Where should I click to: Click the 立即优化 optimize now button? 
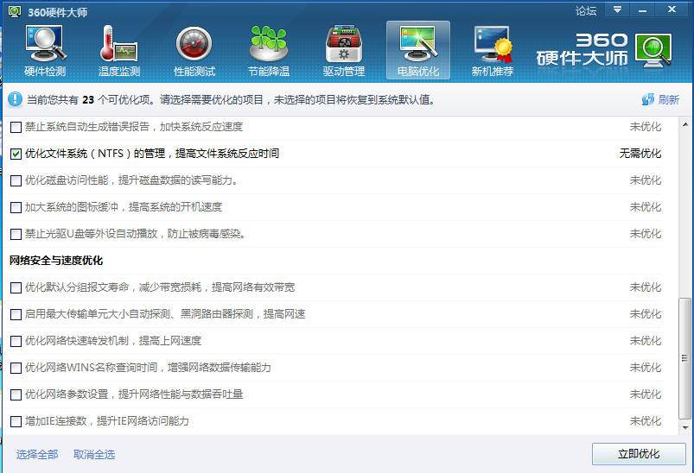click(x=639, y=453)
